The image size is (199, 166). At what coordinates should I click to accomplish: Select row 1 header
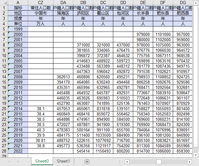pyautogui.click(x=4, y=8)
